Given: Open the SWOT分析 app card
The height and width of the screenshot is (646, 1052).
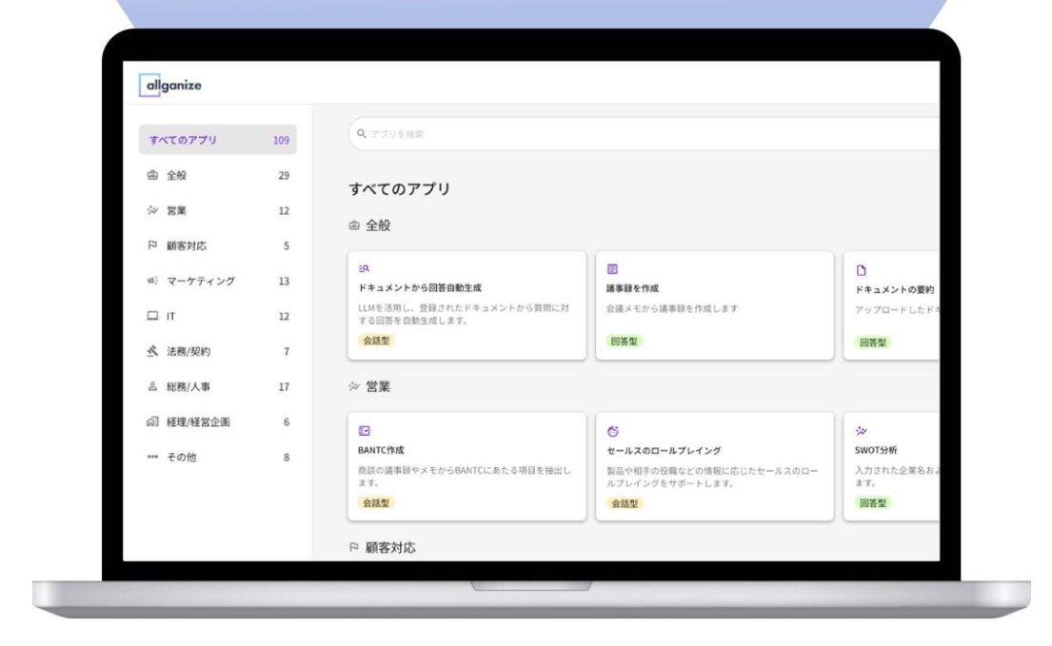Looking at the screenshot, I should click(x=891, y=466).
